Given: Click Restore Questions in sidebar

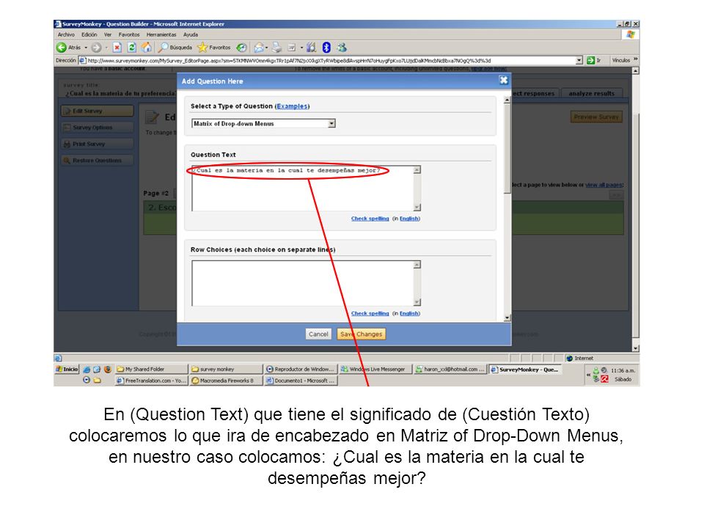Looking at the screenshot, I should coord(98,161).
